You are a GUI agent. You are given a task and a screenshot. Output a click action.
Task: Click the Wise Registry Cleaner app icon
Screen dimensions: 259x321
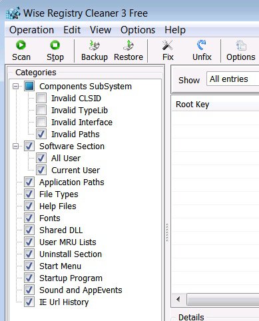(x=13, y=13)
